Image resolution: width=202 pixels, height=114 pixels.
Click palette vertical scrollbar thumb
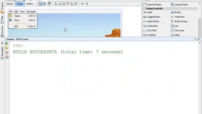[199, 27]
